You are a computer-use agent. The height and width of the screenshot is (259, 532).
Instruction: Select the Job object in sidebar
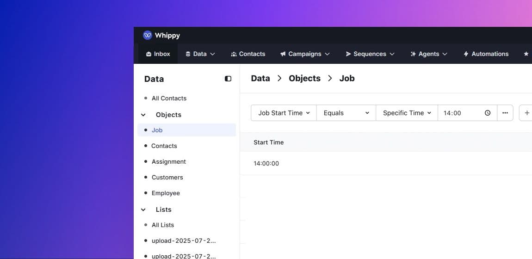click(x=186, y=130)
